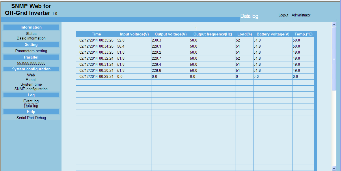Image resolution: width=341 pixels, height=171 pixels.
Task: Click the Help section header
Action: (x=31, y=112)
